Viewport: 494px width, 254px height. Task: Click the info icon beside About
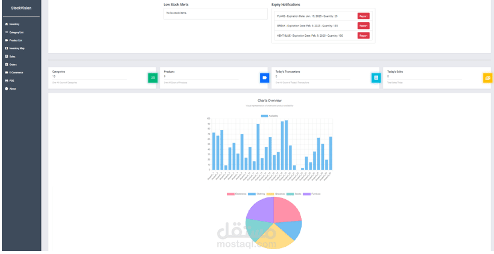click(7, 88)
